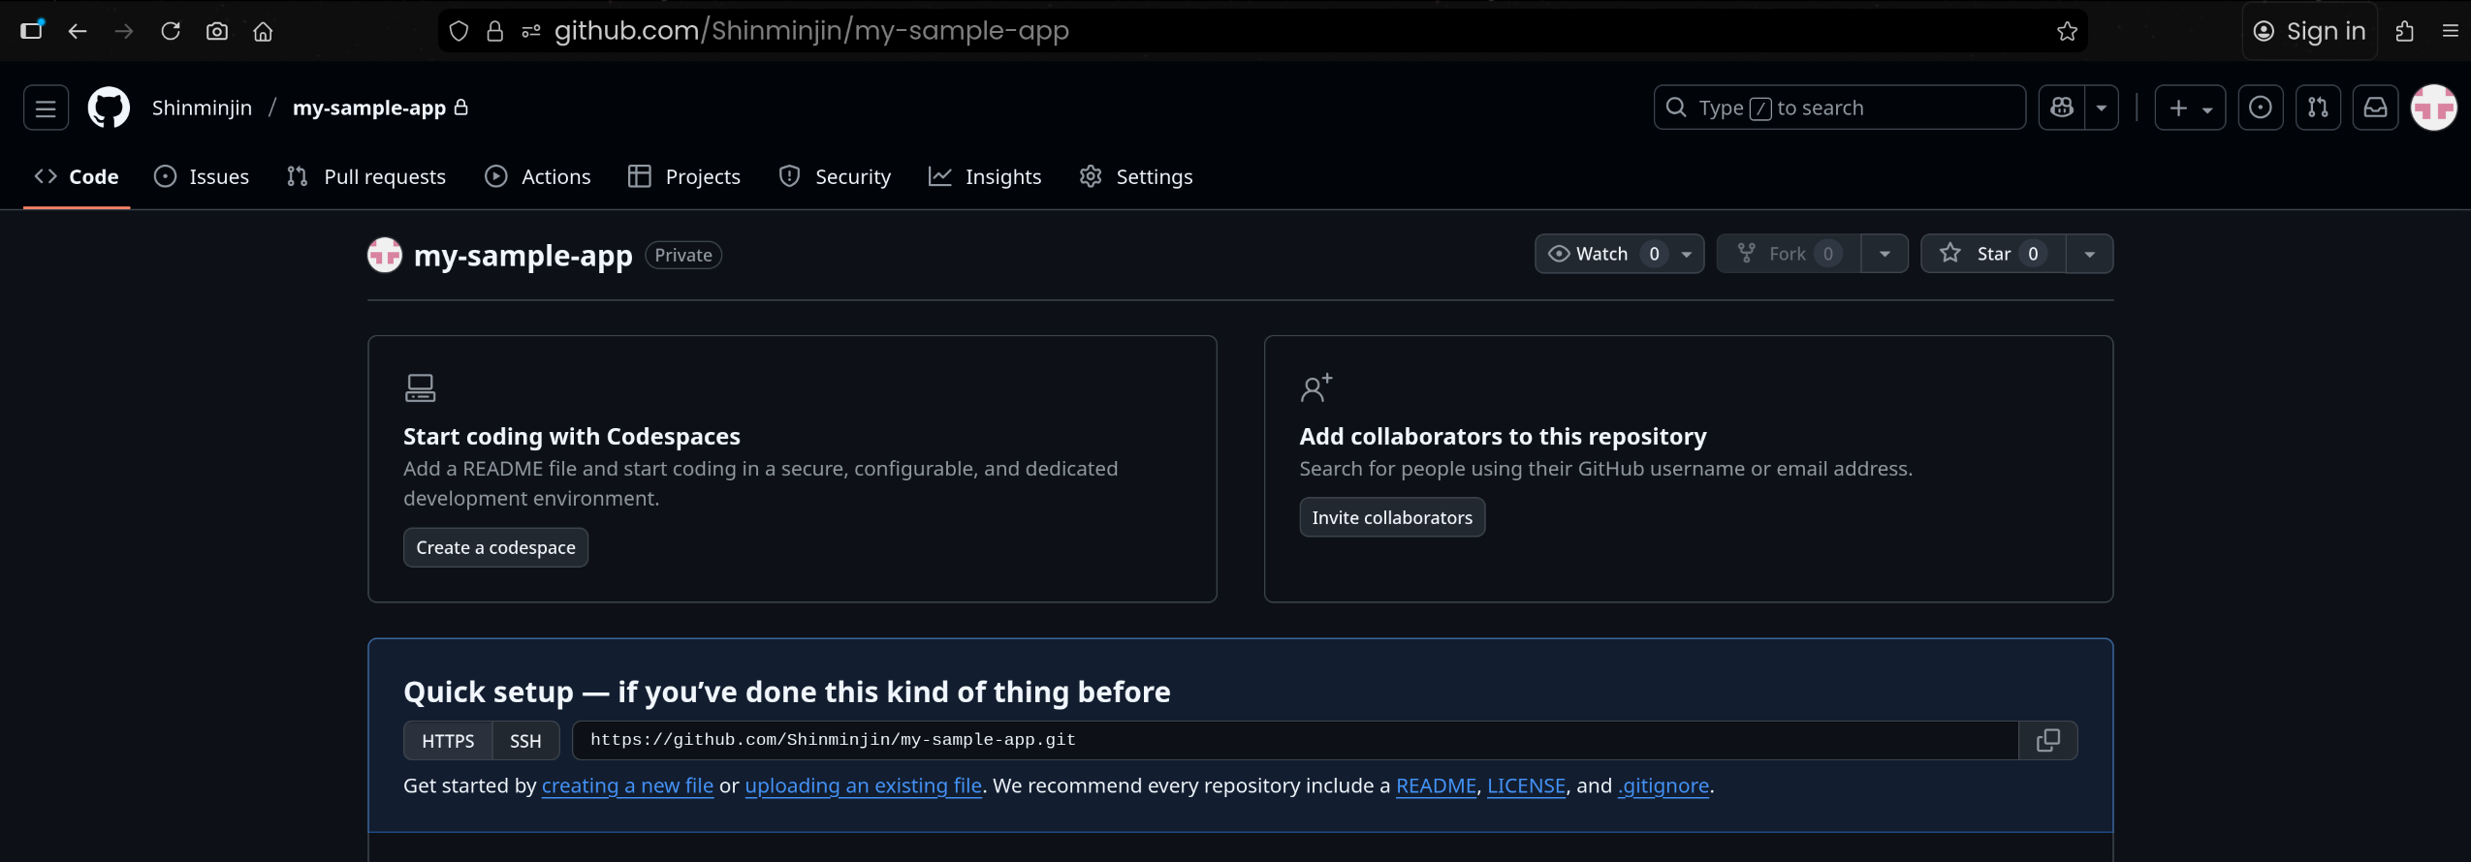The image size is (2471, 862).
Task: Click the browser Sign in button
Action: pyautogui.click(x=2310, y=31)
